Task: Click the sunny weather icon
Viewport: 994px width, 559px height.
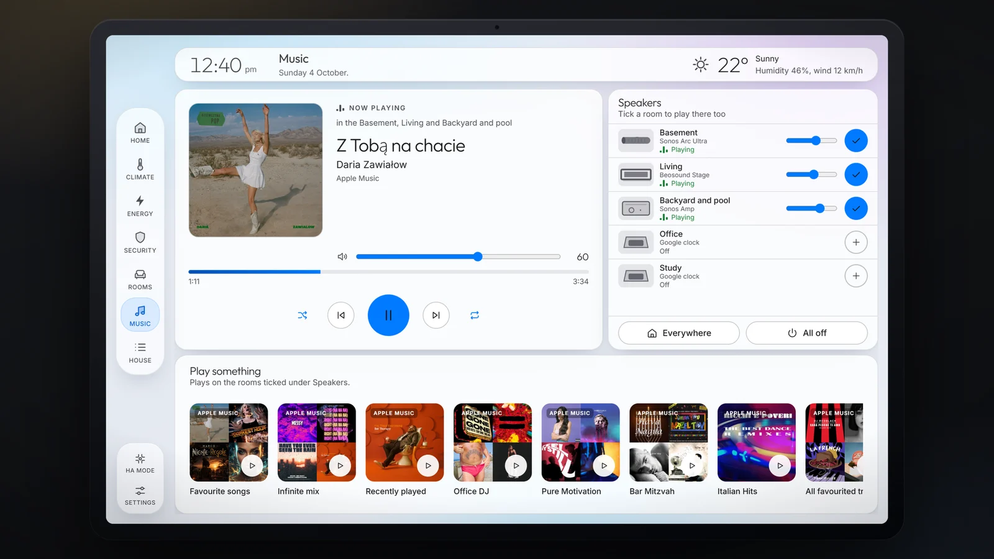Action: pyautogui.click(x=701, y=65)
